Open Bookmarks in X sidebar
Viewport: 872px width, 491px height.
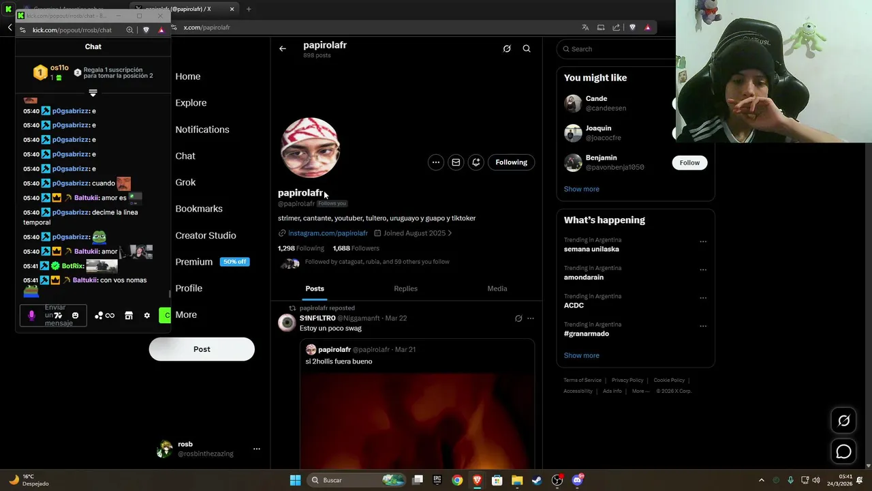[199, 209]
